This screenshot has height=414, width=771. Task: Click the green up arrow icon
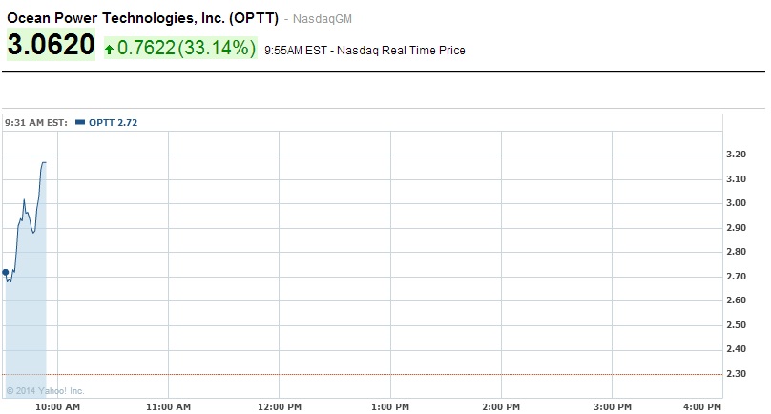[x=110, y=49]
